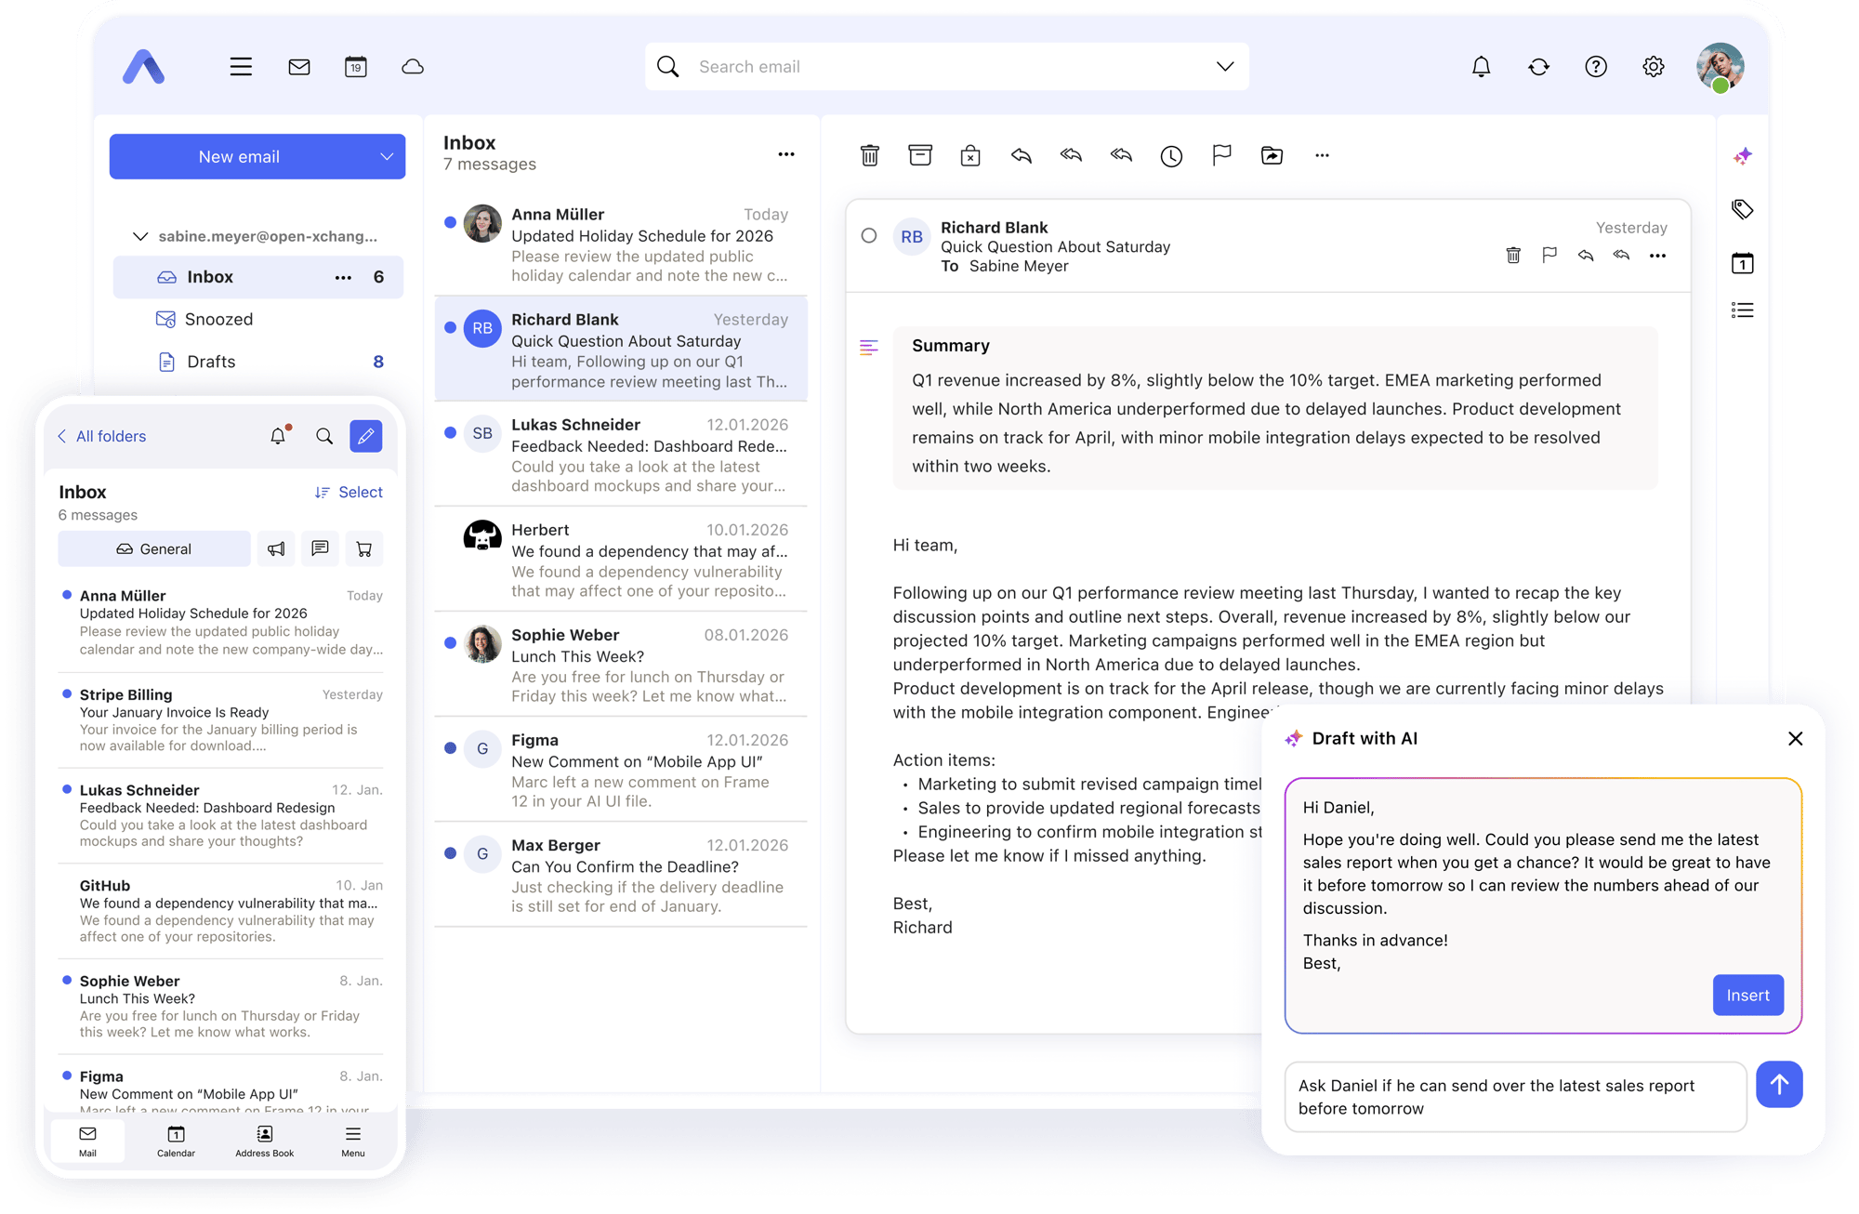The image size is (1859, 1214).
Task: Click the snooze clock icon in toolbar
Action: pyautogui.click(x=1171, y=156)
